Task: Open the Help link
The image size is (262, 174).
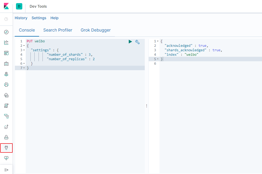Action: tap(55, 18)
